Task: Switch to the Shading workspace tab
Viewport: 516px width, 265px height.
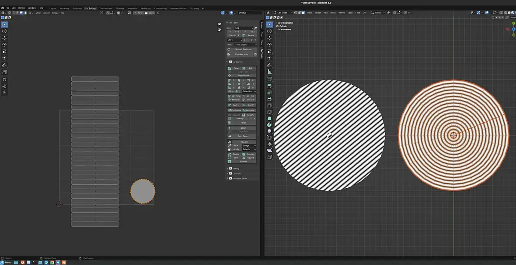Action: 119,8
